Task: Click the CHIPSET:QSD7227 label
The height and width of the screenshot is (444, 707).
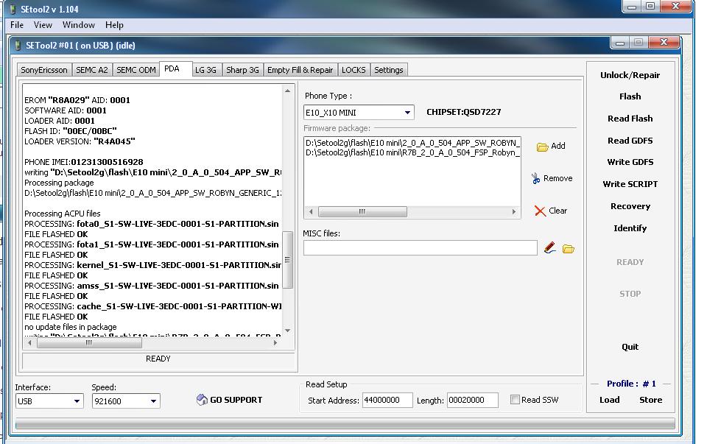Action: tap(463, 112)
